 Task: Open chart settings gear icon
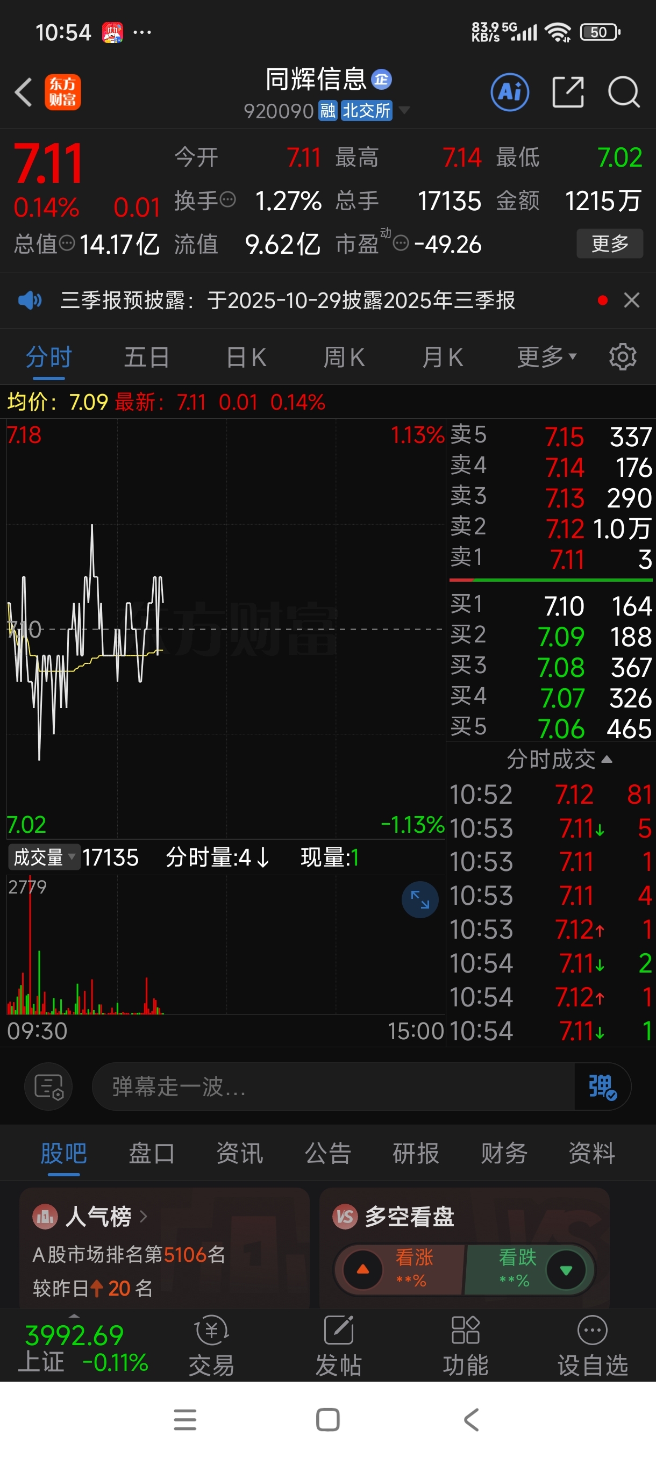pos(623,357)
